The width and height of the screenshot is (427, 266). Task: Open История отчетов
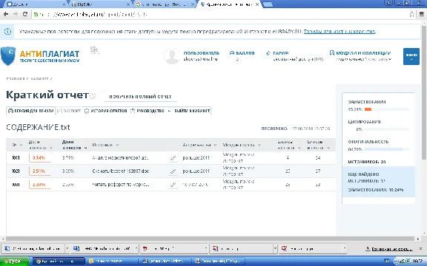pos(106,111)
